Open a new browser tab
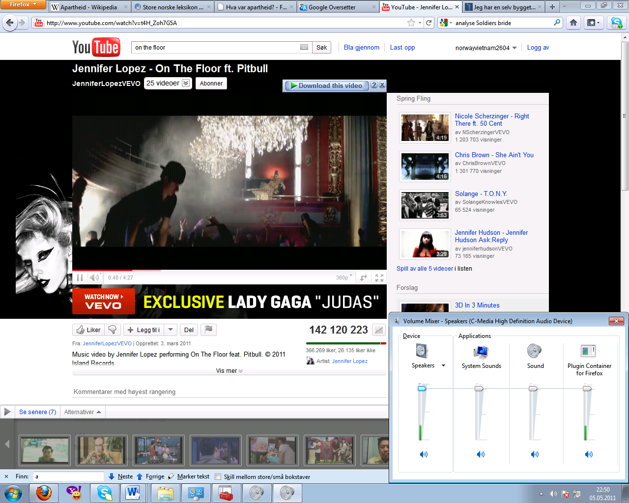Viewport: 629px width, 503px height. pyautogui.click(x=552, y=7)
